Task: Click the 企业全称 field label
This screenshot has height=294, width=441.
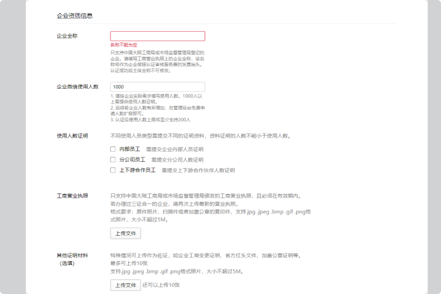Action: 67,36
